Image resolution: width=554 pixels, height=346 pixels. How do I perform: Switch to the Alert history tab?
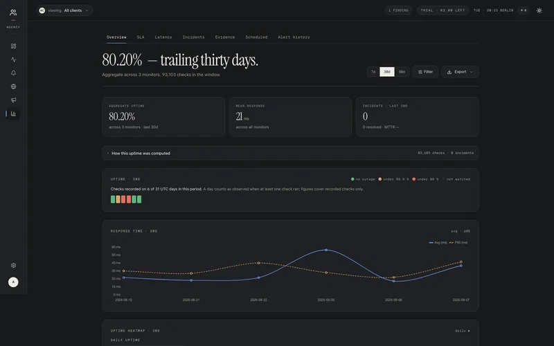click(x=294, y=37)
